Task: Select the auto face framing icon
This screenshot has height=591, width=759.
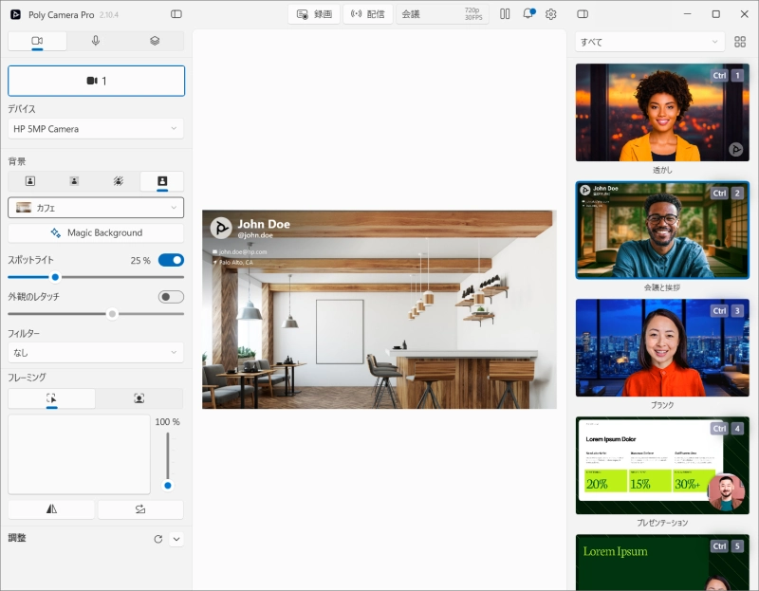Action: tap(139, 398)
